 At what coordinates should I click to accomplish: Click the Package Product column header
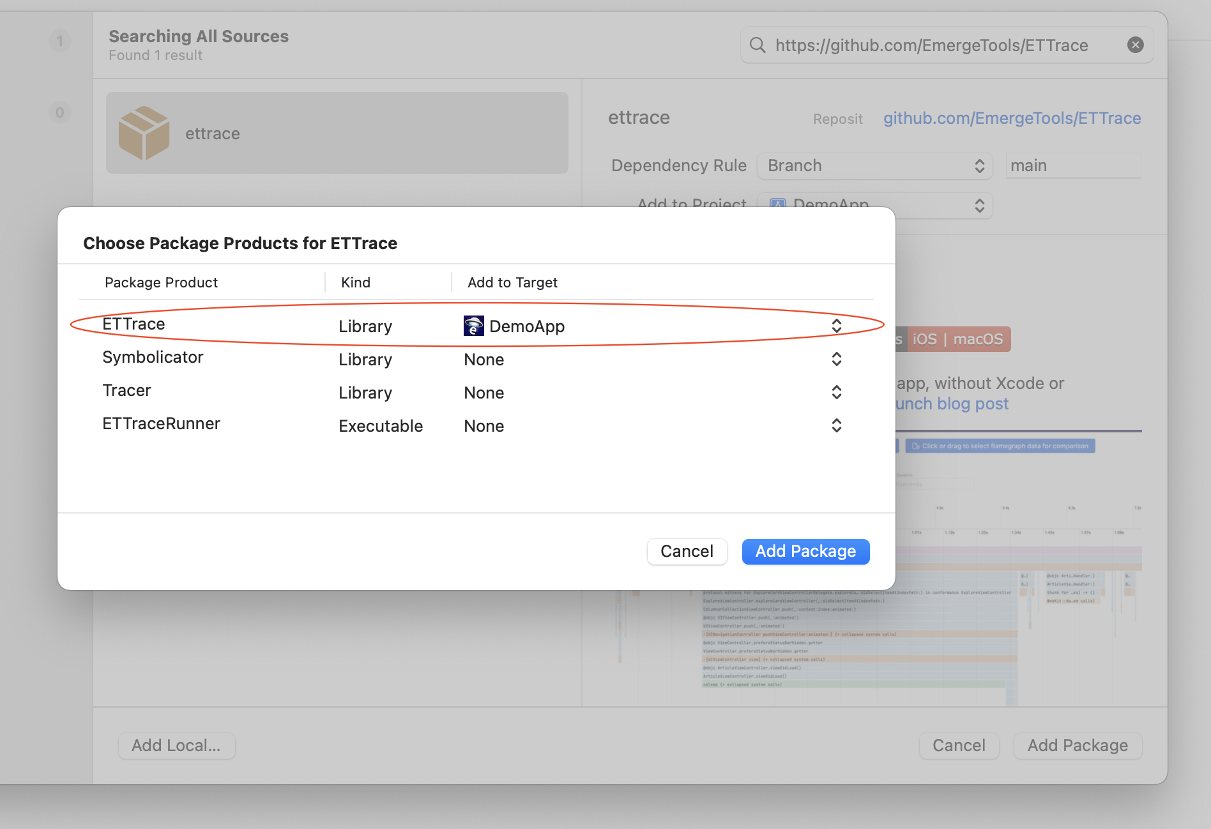[161, 282]
